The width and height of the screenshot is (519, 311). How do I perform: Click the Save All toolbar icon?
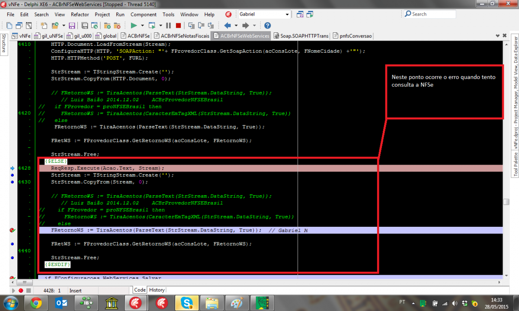(85, 25)
